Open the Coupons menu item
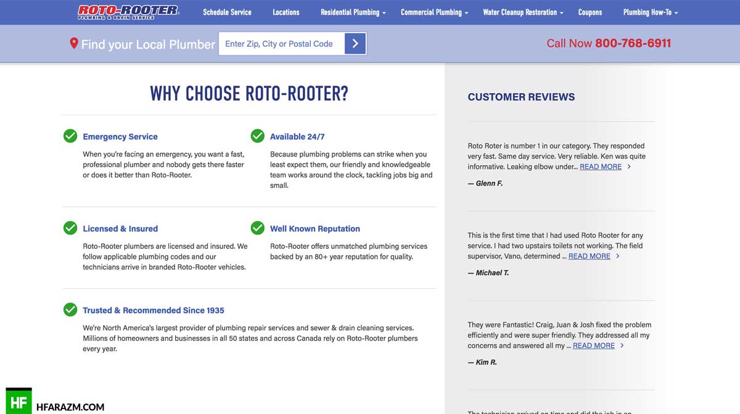The image size is (740, 414). [590, 12]
